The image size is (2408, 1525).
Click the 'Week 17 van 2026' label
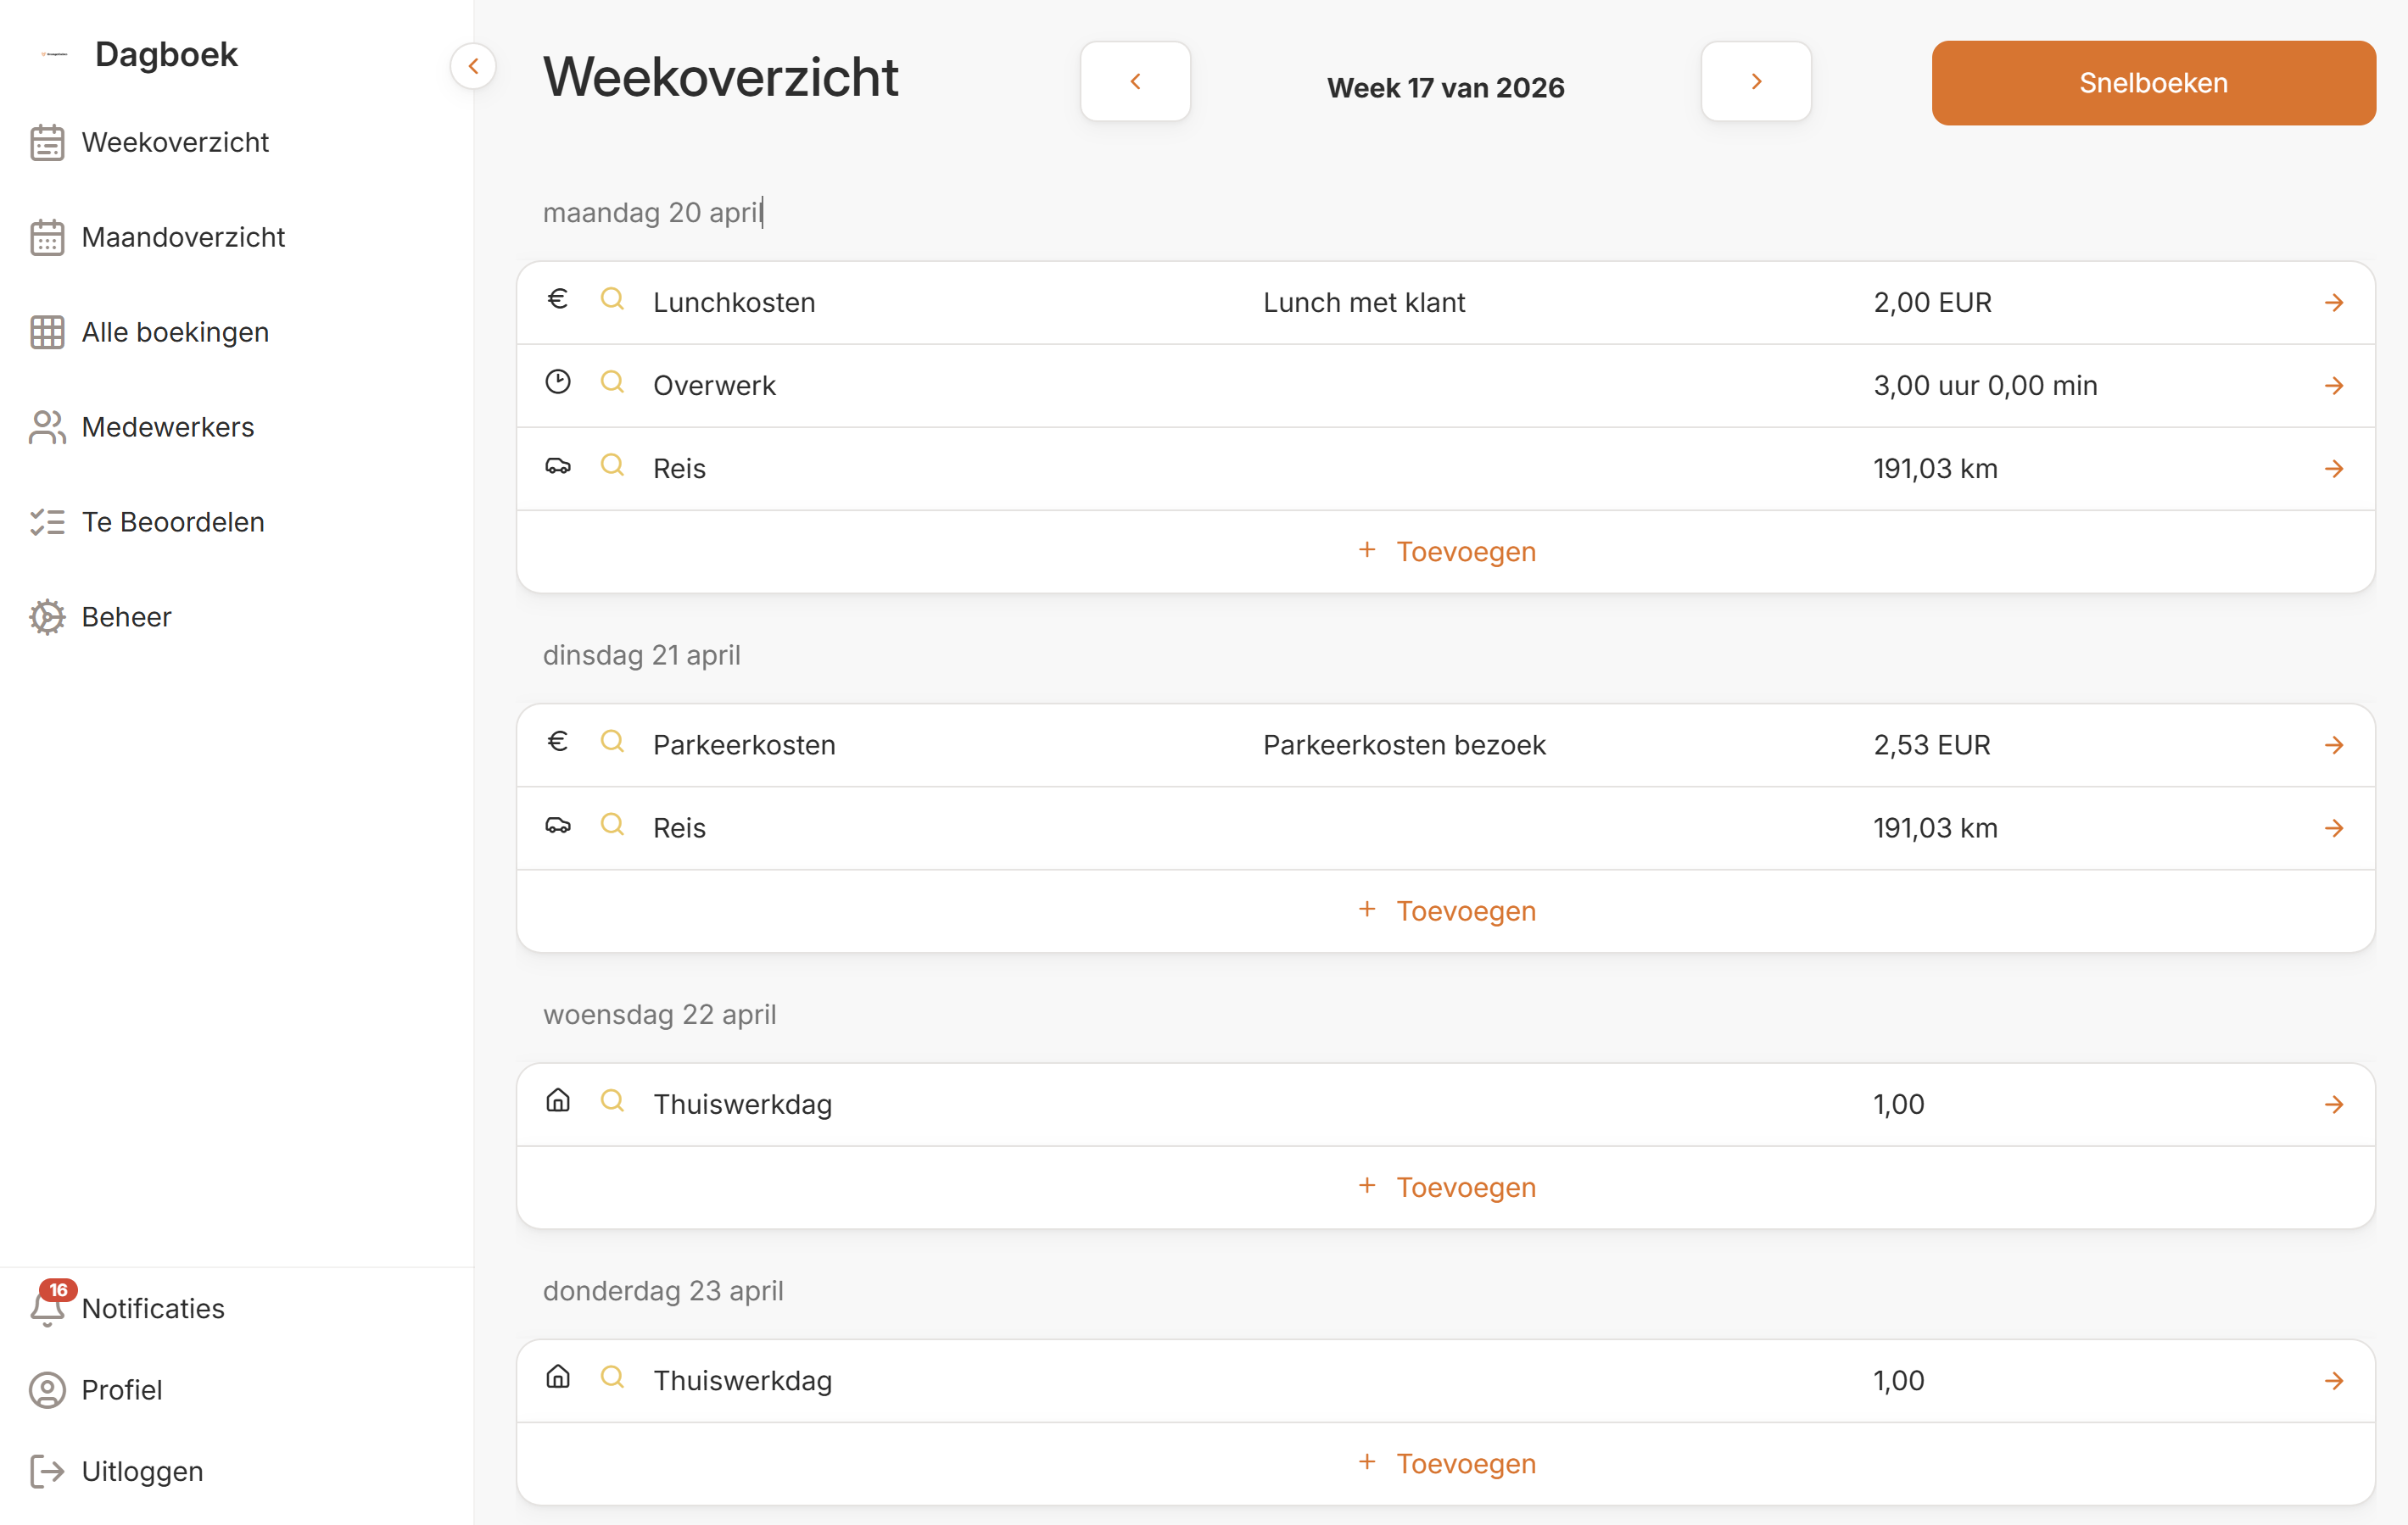click(1445, 88)
